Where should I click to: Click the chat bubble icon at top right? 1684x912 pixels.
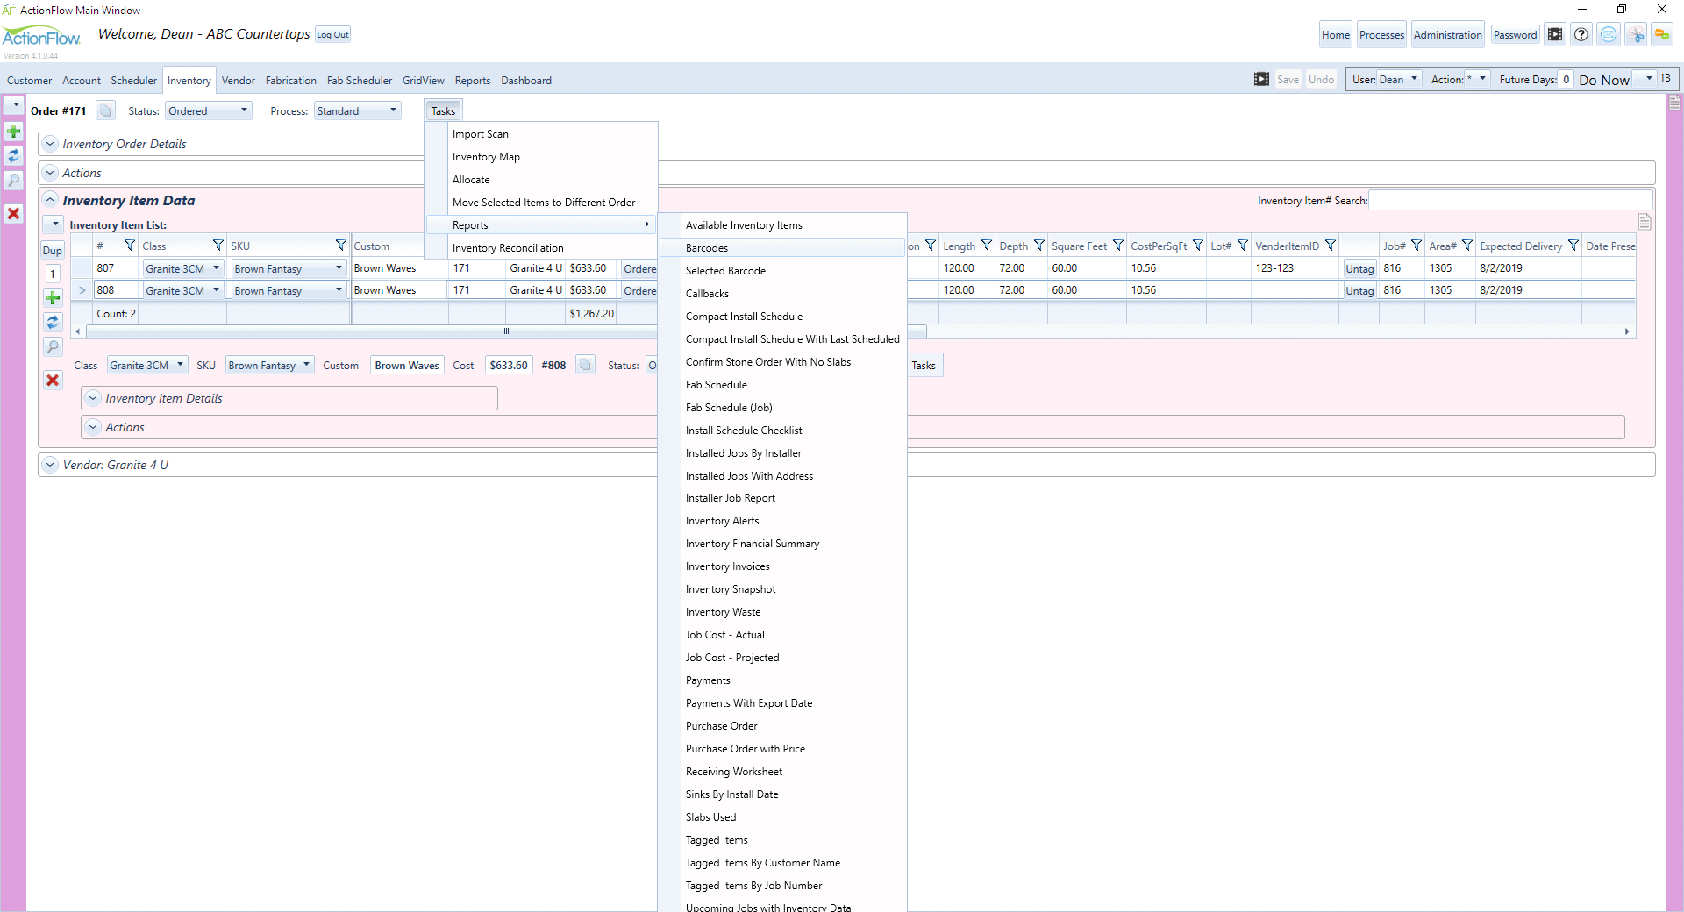click(1663, 34)
